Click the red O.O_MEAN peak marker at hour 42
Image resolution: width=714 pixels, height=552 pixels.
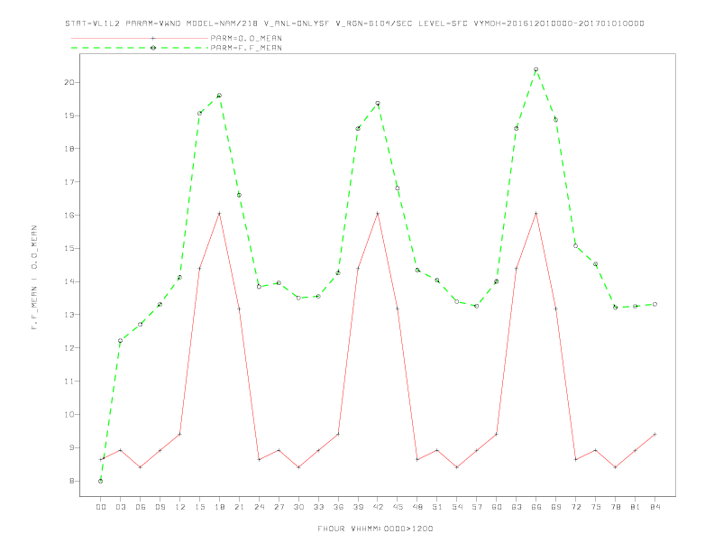coord(378,213)
